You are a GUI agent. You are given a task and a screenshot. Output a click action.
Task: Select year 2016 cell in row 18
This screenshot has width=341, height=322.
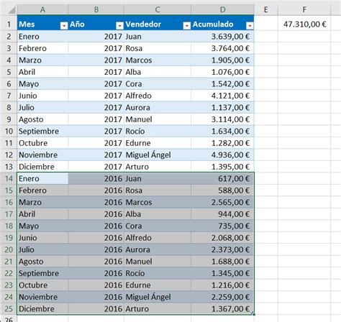pyautogui.click(x=96, y=226)
